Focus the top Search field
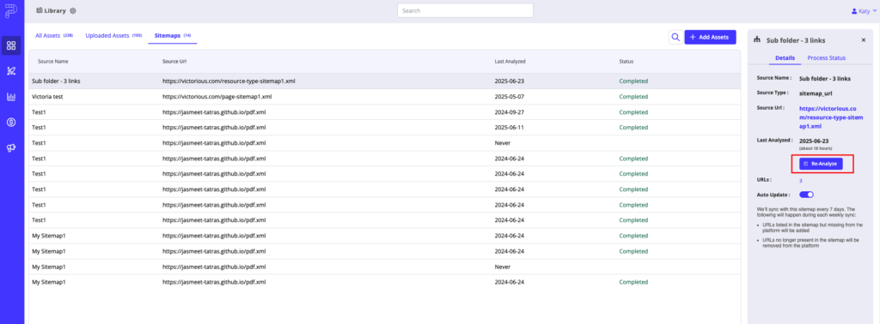 (x=465, y=10)
